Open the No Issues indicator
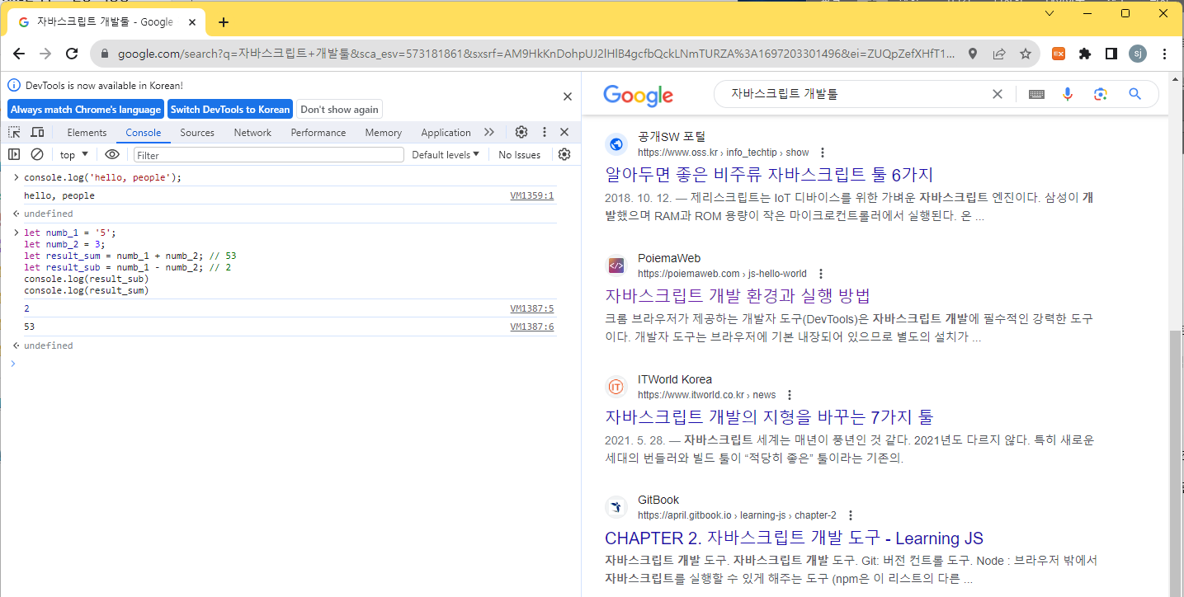 pyautogui.click(x=520, y=154)
